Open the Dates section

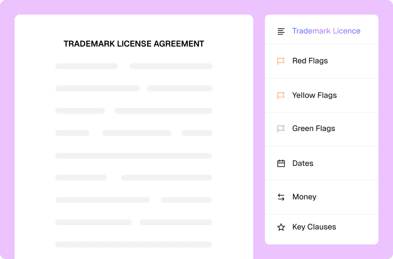tap(322, 164)
